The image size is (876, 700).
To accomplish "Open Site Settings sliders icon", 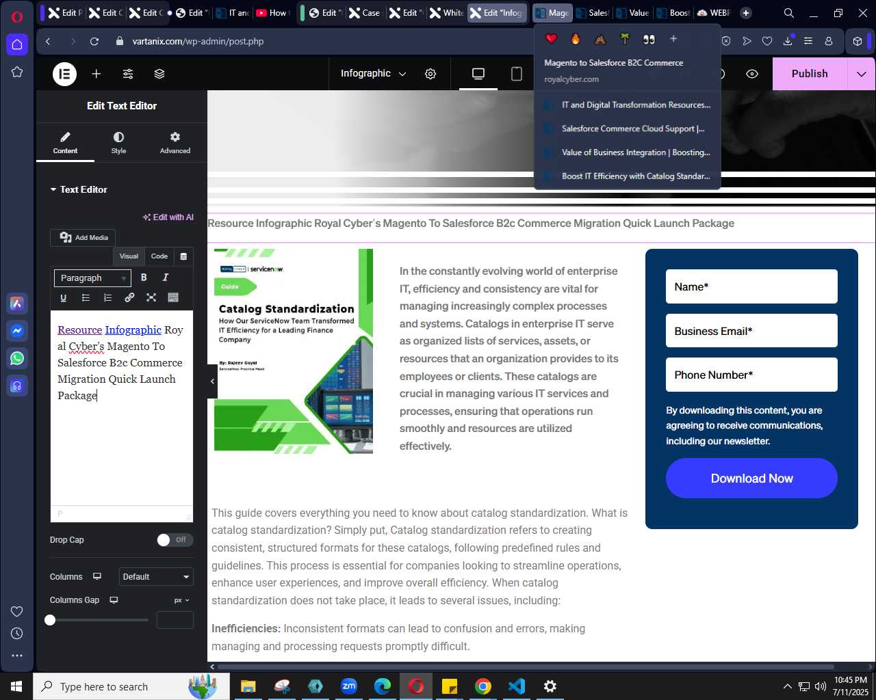I will tap(128, 74).
